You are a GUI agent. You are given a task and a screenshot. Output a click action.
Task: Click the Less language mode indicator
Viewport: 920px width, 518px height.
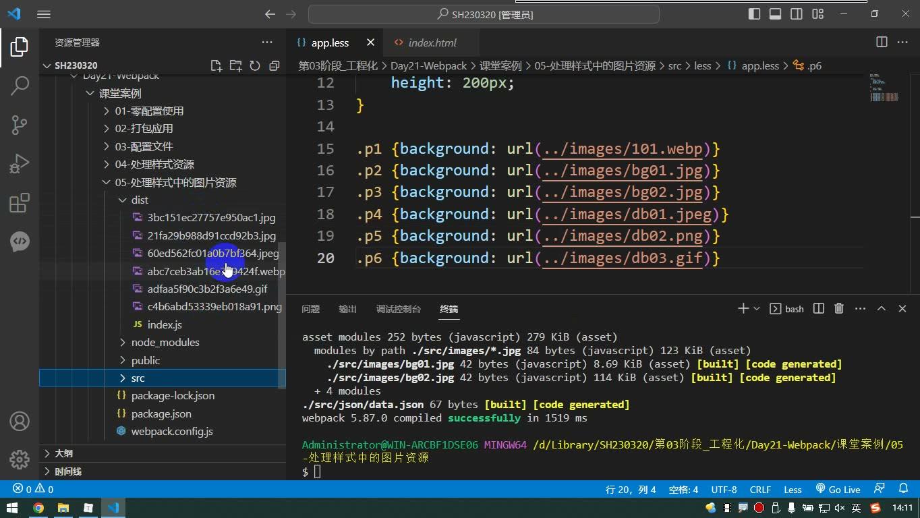click(x=793, y=489)
